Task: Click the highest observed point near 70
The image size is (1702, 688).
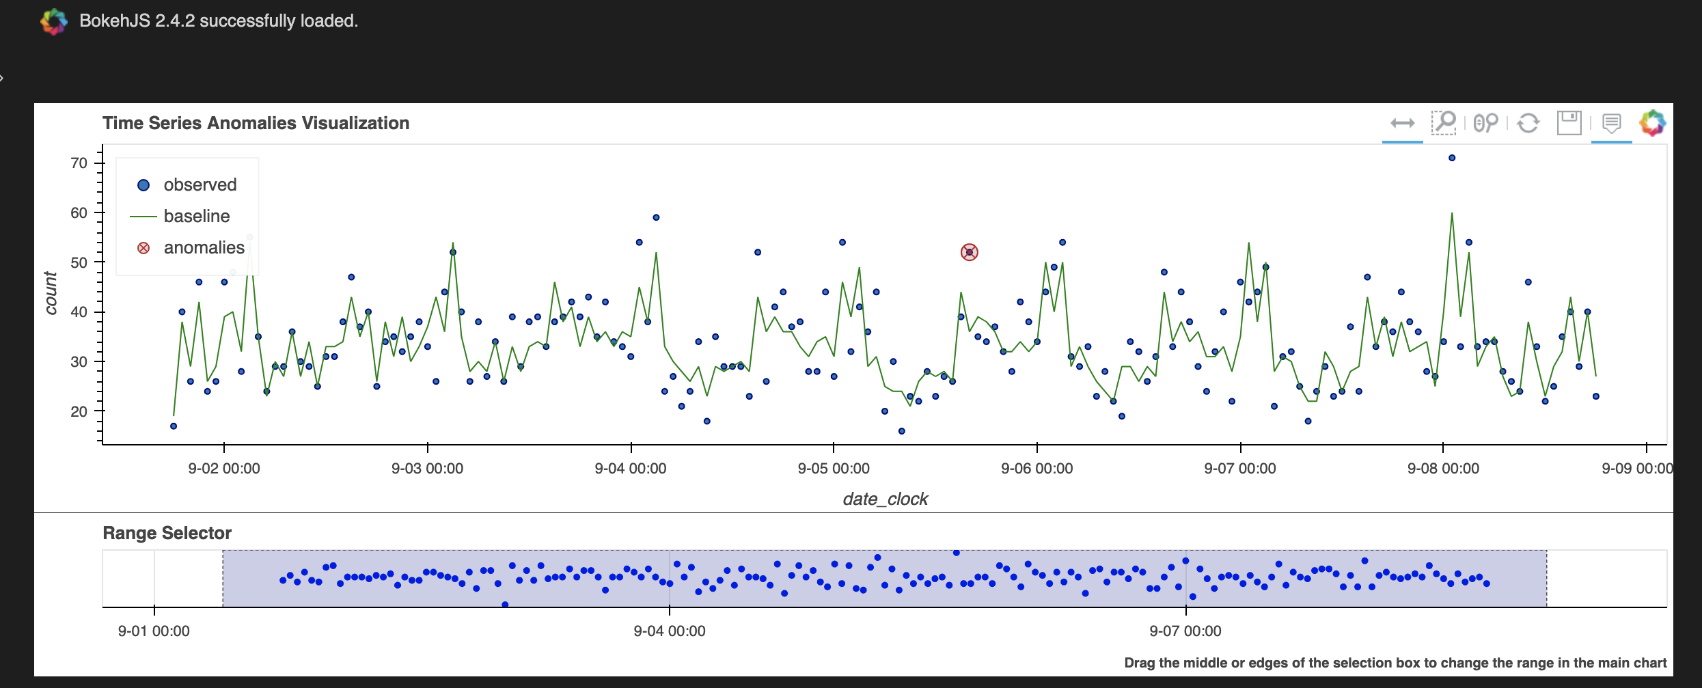Action: point(1452,158)
